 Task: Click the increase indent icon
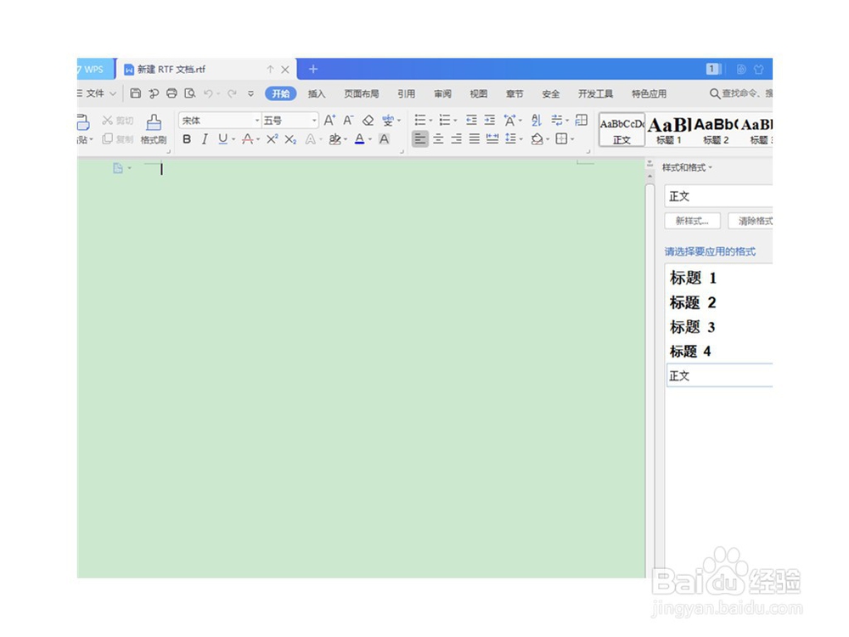pyautogui.click(x=490, y=121)
